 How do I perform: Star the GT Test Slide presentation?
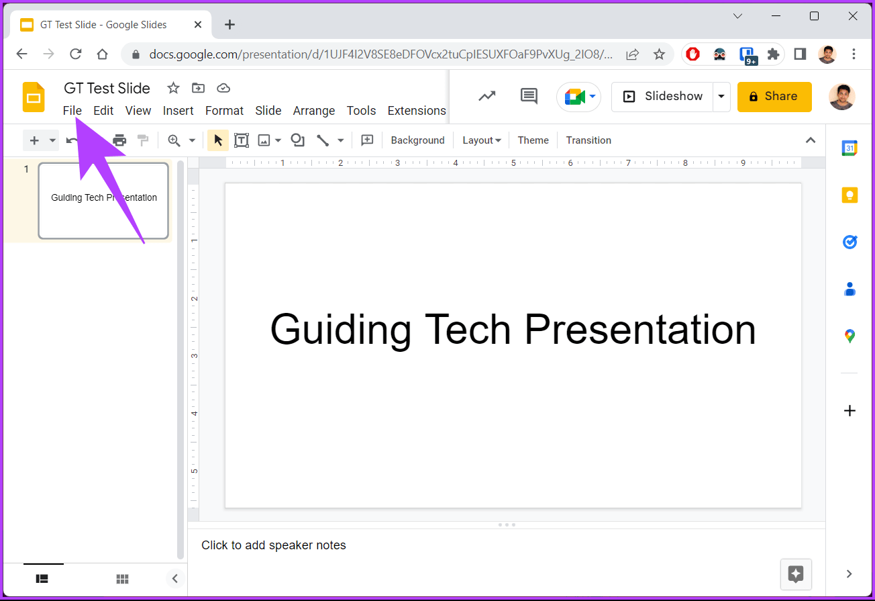[173, 87]
